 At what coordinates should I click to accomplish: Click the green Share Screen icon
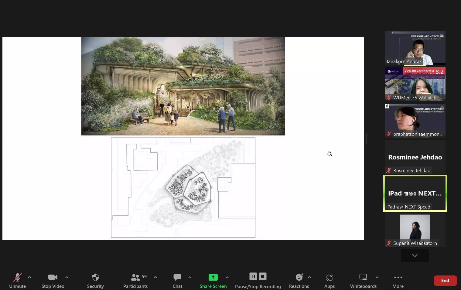pos(213,277)
